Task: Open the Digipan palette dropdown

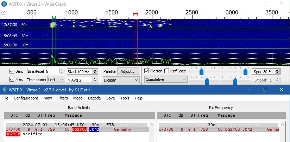Action: pyautogui.click(x=121, y=80)
